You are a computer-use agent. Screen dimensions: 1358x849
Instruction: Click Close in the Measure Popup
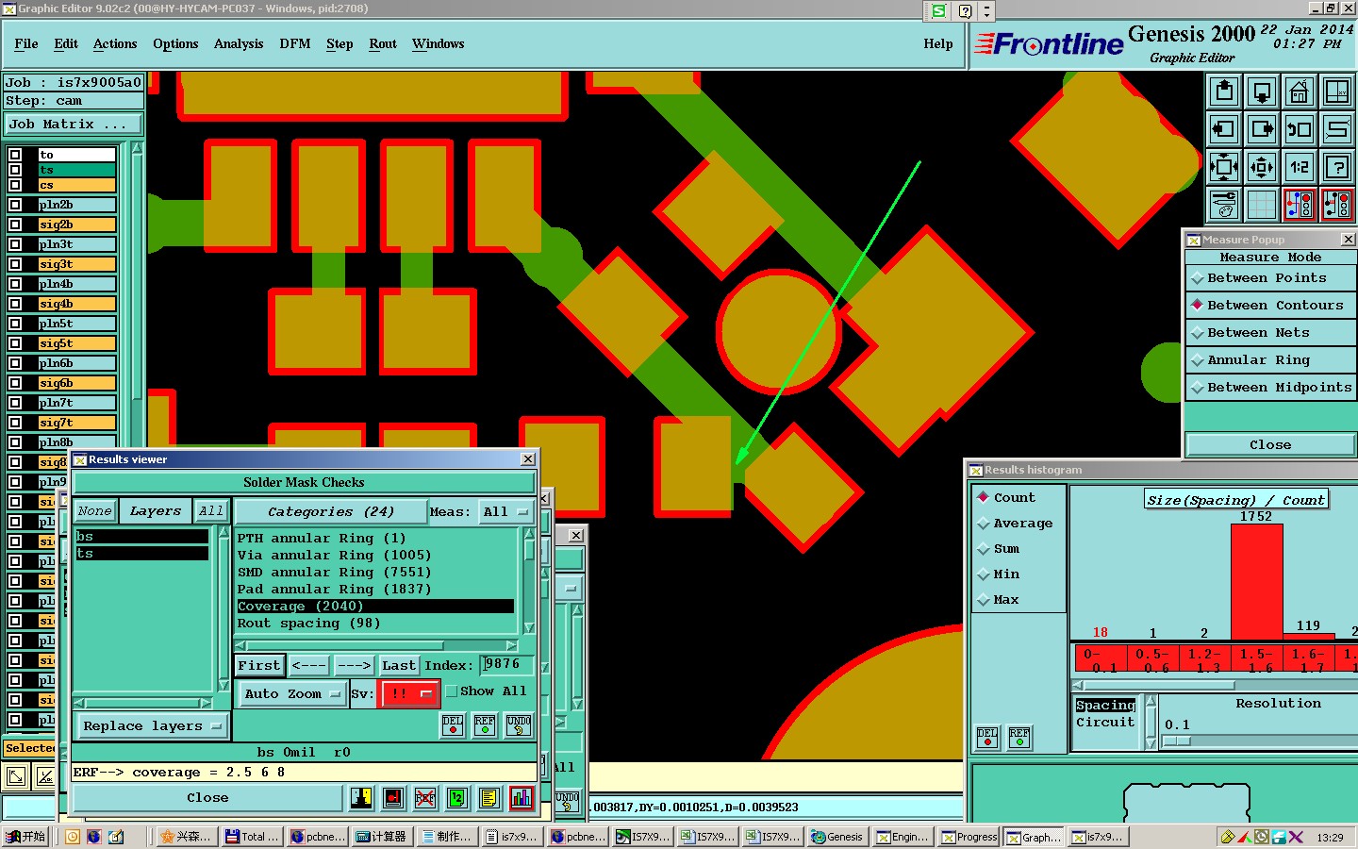coord(1270,445)
